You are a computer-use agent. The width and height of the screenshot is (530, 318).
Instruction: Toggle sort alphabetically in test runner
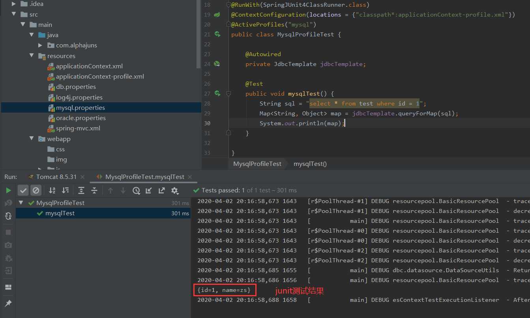(x=52, y=190)
